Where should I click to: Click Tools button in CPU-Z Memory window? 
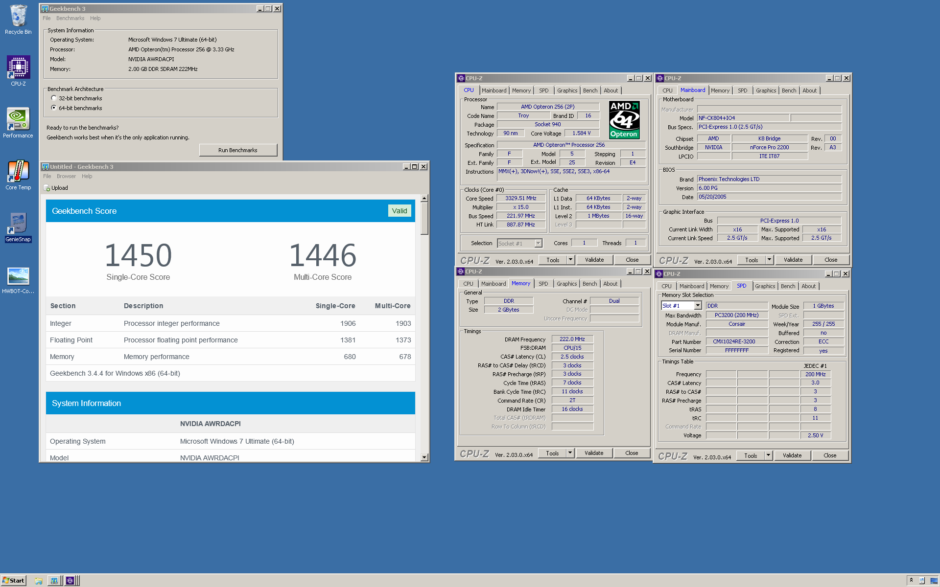(x=552, y=453)
